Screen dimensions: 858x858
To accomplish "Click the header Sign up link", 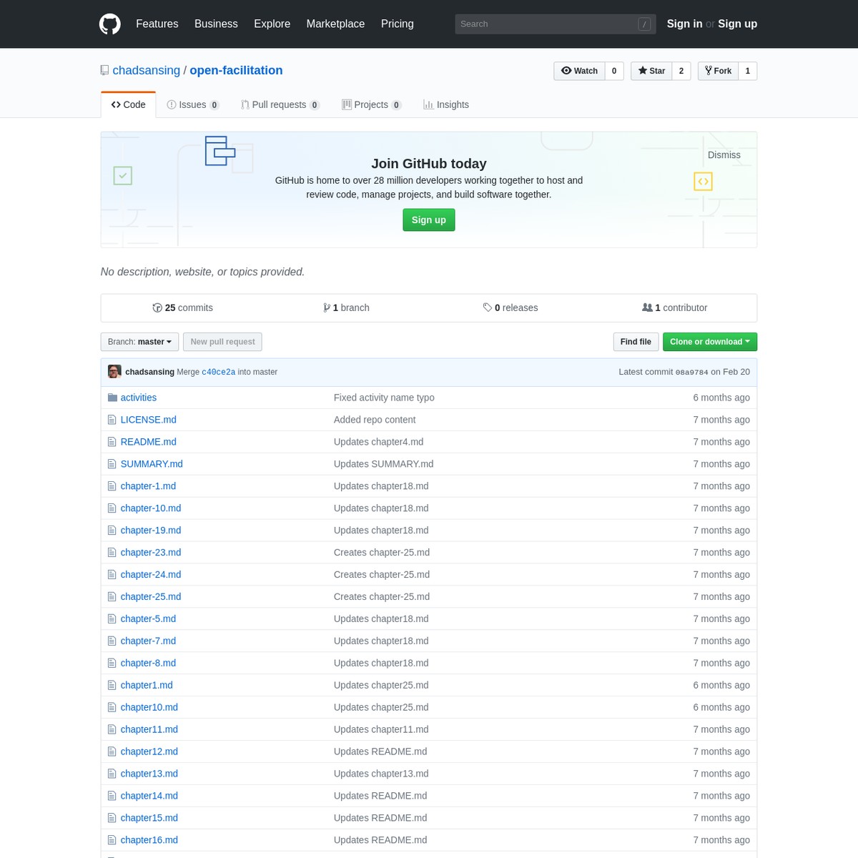I will 737,24.
